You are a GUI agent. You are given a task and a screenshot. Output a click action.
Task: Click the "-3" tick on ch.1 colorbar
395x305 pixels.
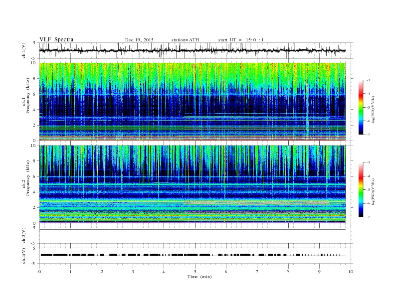point(368,80)
